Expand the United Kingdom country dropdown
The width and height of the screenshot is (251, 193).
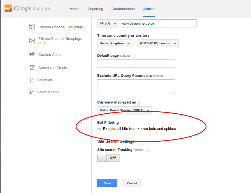115,43
